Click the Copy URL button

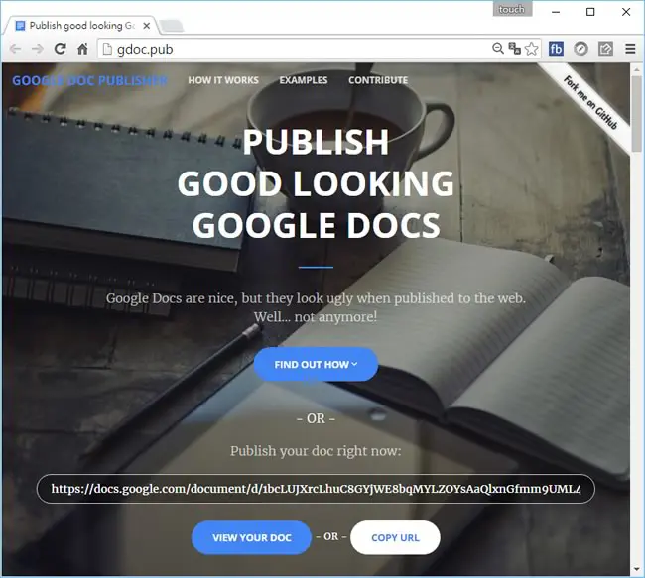pos(395,537)
